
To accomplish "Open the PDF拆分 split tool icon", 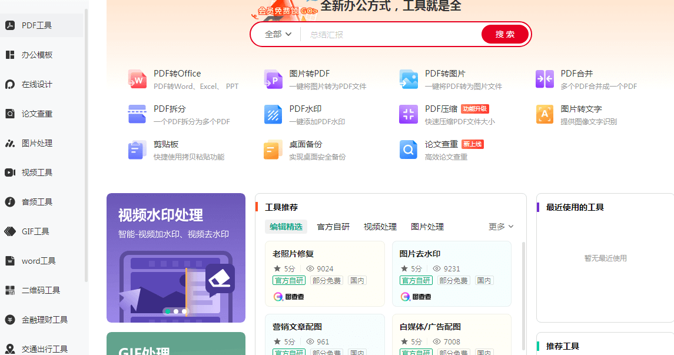I will pyautogui.click(x=137, y=114).
